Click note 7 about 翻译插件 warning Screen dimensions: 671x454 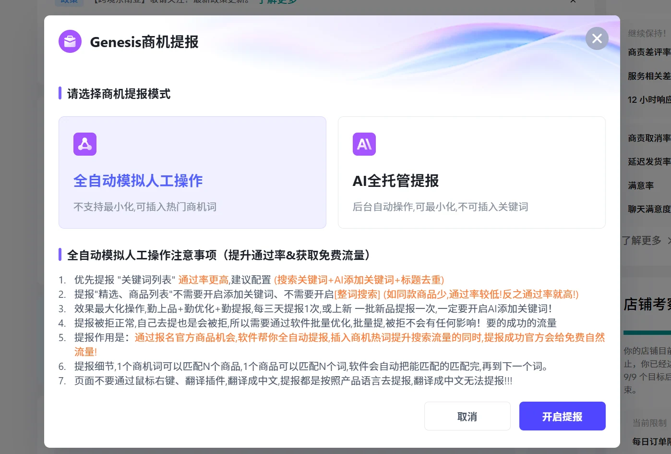tap(293, 380)
